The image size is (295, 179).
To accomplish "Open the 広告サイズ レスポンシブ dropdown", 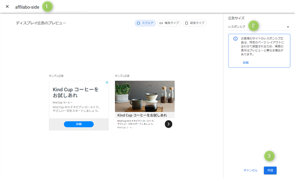I will point(259,27).
